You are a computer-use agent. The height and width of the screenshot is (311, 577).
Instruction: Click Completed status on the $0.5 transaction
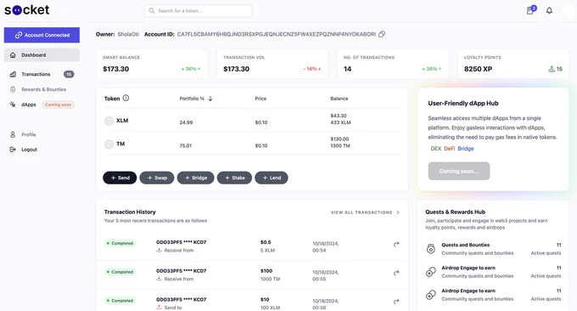click(120, 243)
